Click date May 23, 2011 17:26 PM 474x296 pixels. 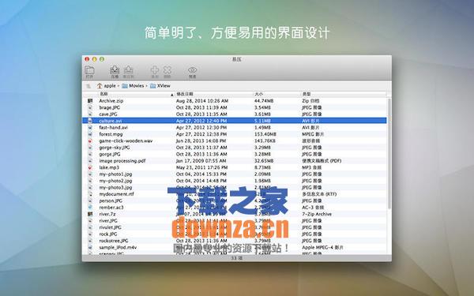click(201, 167)
